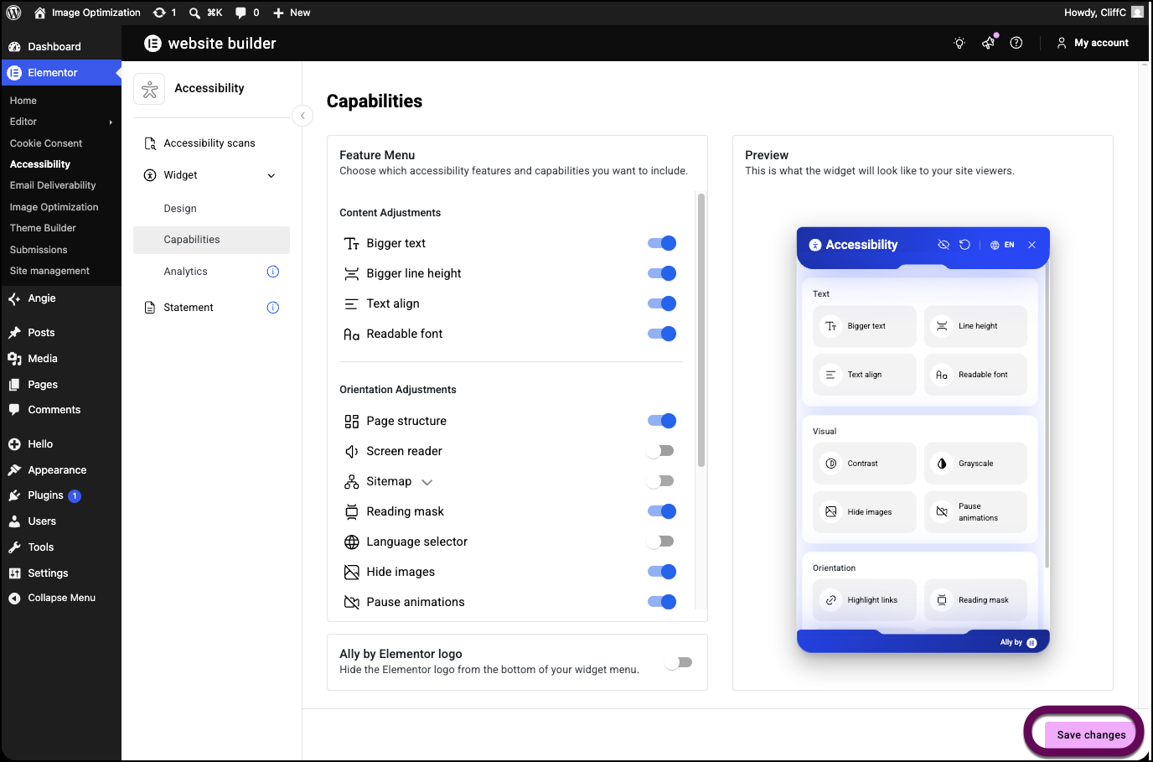
Task: Turn off the Text align toggle
Action: click(662, 303)
